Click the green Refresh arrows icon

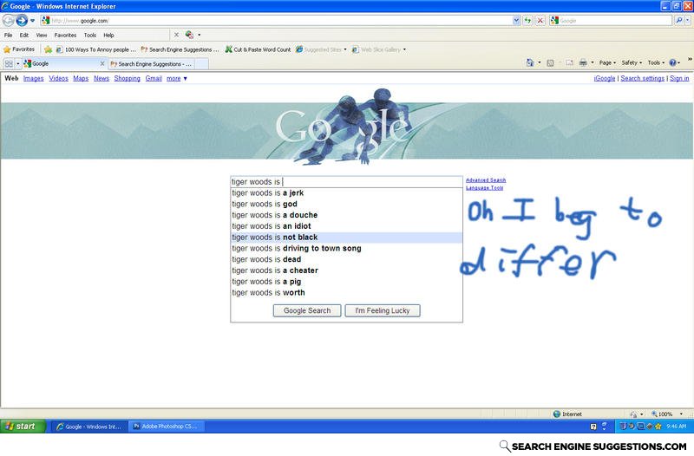[x=527, y=20]
